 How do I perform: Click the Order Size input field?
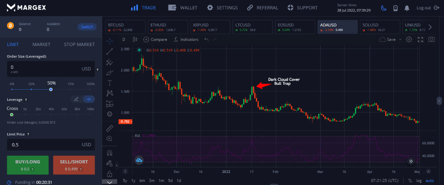51,69
